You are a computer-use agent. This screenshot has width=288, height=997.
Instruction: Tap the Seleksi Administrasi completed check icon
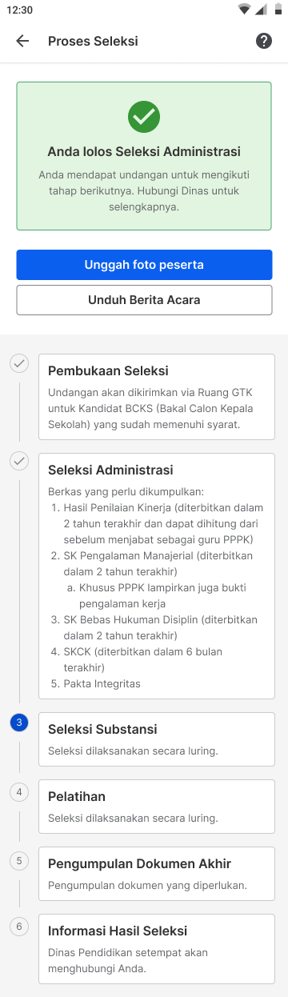tap(19, 462)
